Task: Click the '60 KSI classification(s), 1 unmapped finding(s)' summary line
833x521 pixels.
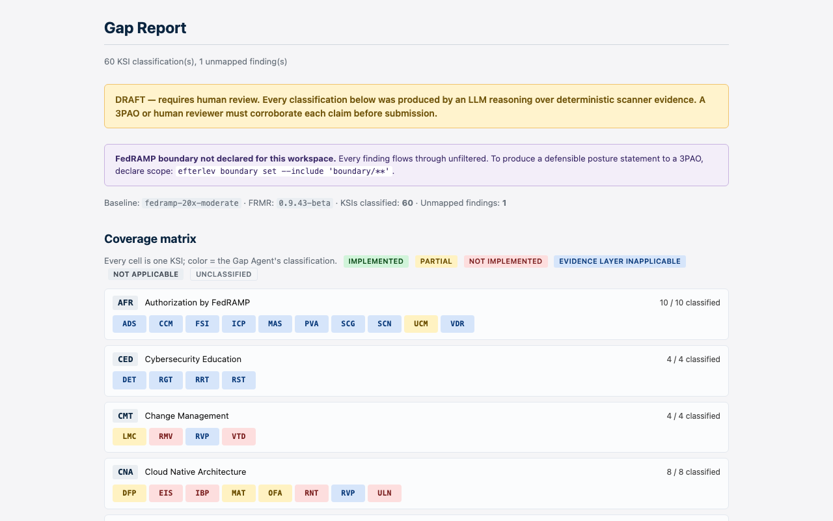Action: [x=195, y=62]
